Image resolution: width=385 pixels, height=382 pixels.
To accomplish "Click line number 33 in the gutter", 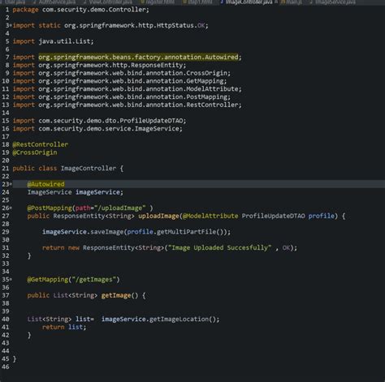I will [6, 264].
